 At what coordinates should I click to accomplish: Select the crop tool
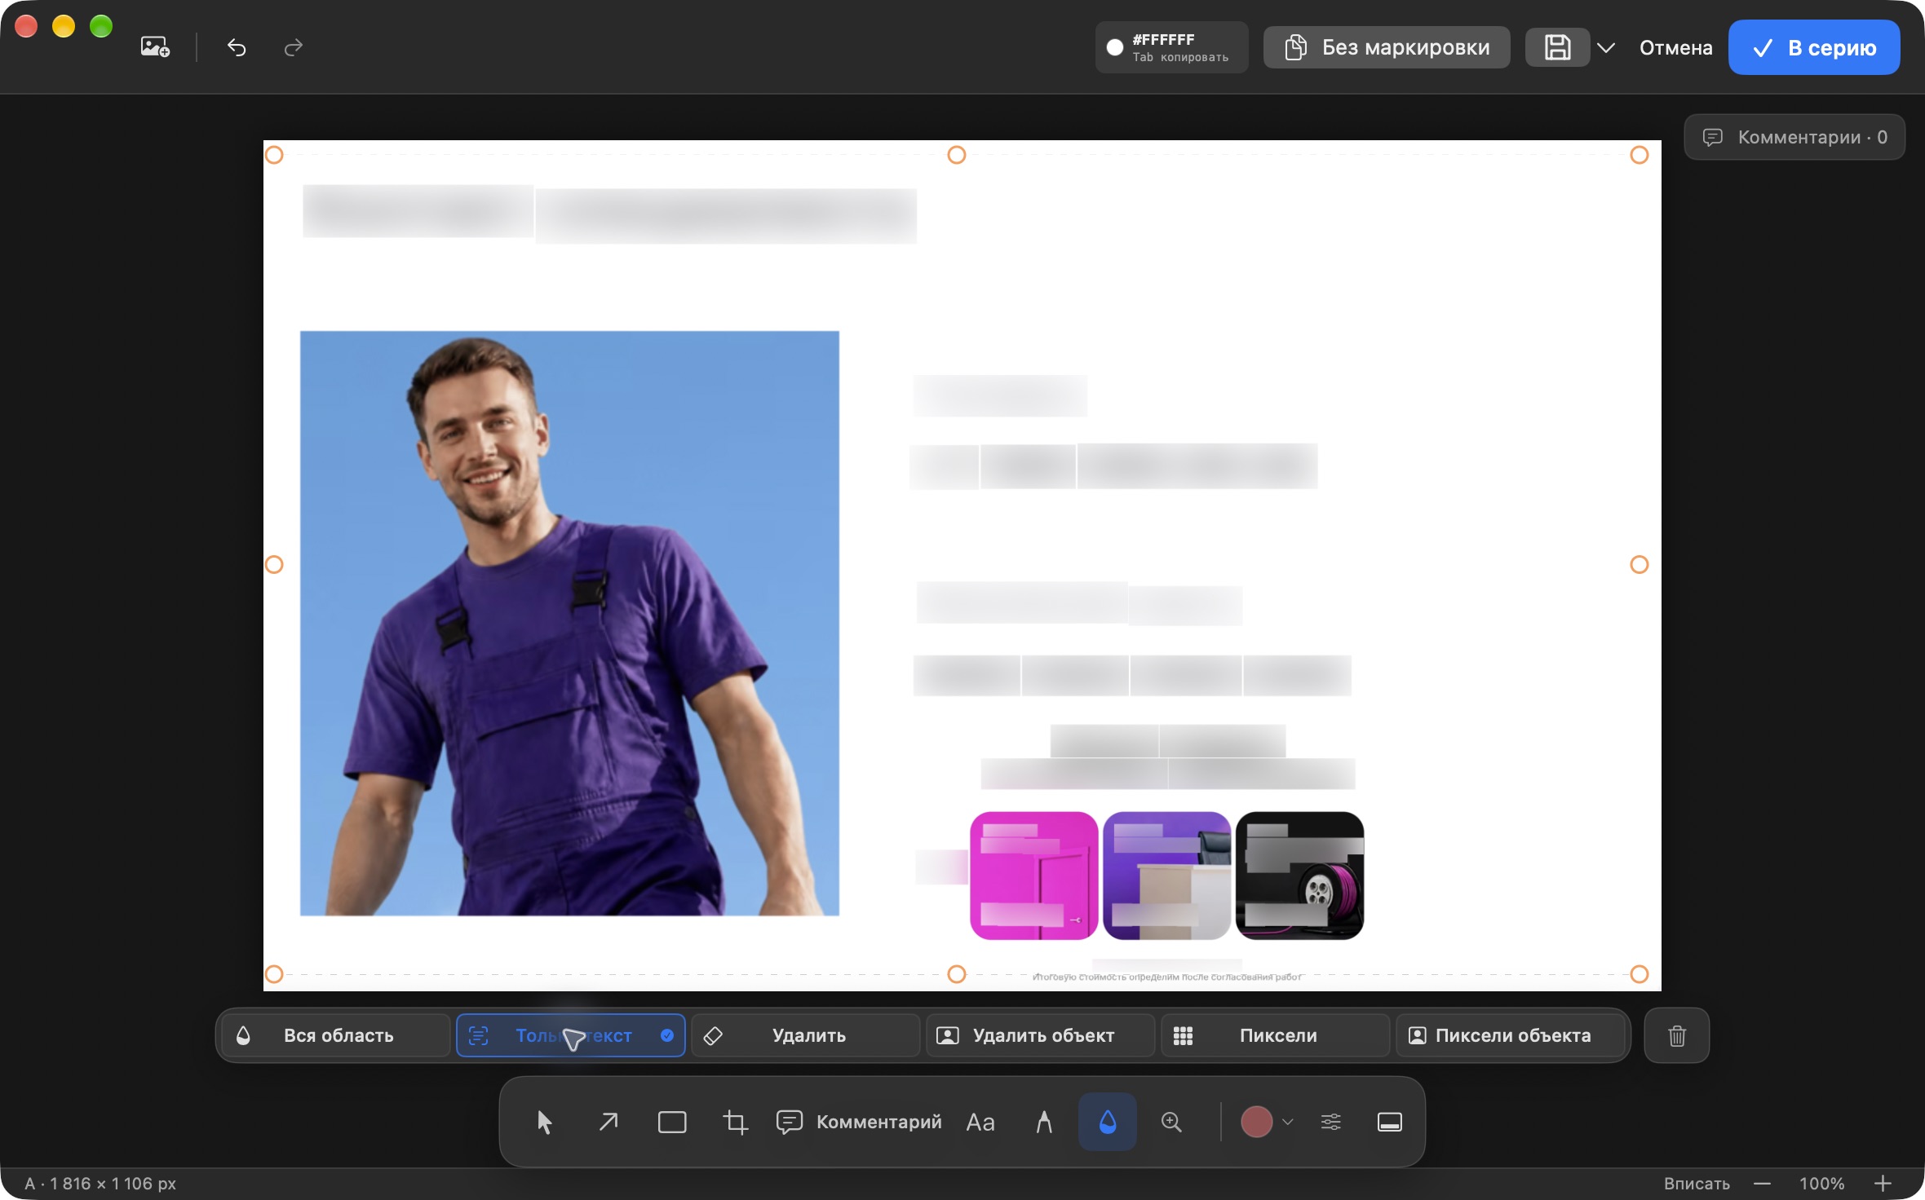pyautogui.click(x=736, y=1122)
